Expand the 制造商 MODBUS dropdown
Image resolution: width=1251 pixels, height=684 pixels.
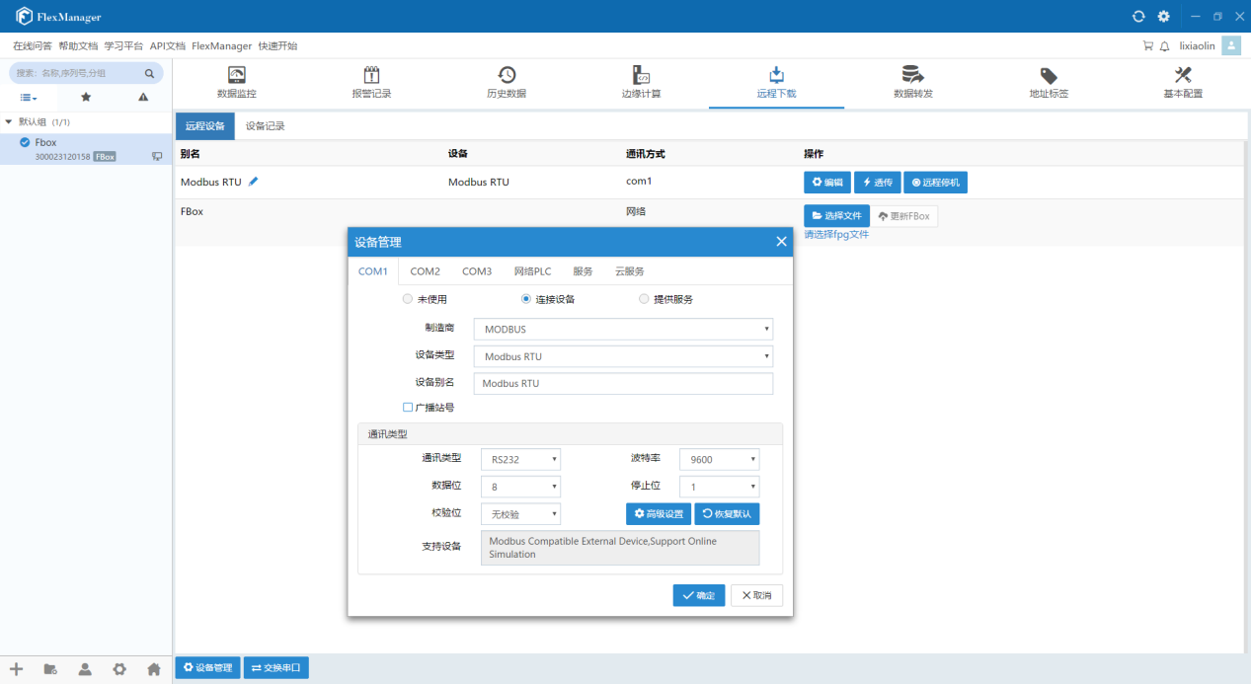pos(623,329)
